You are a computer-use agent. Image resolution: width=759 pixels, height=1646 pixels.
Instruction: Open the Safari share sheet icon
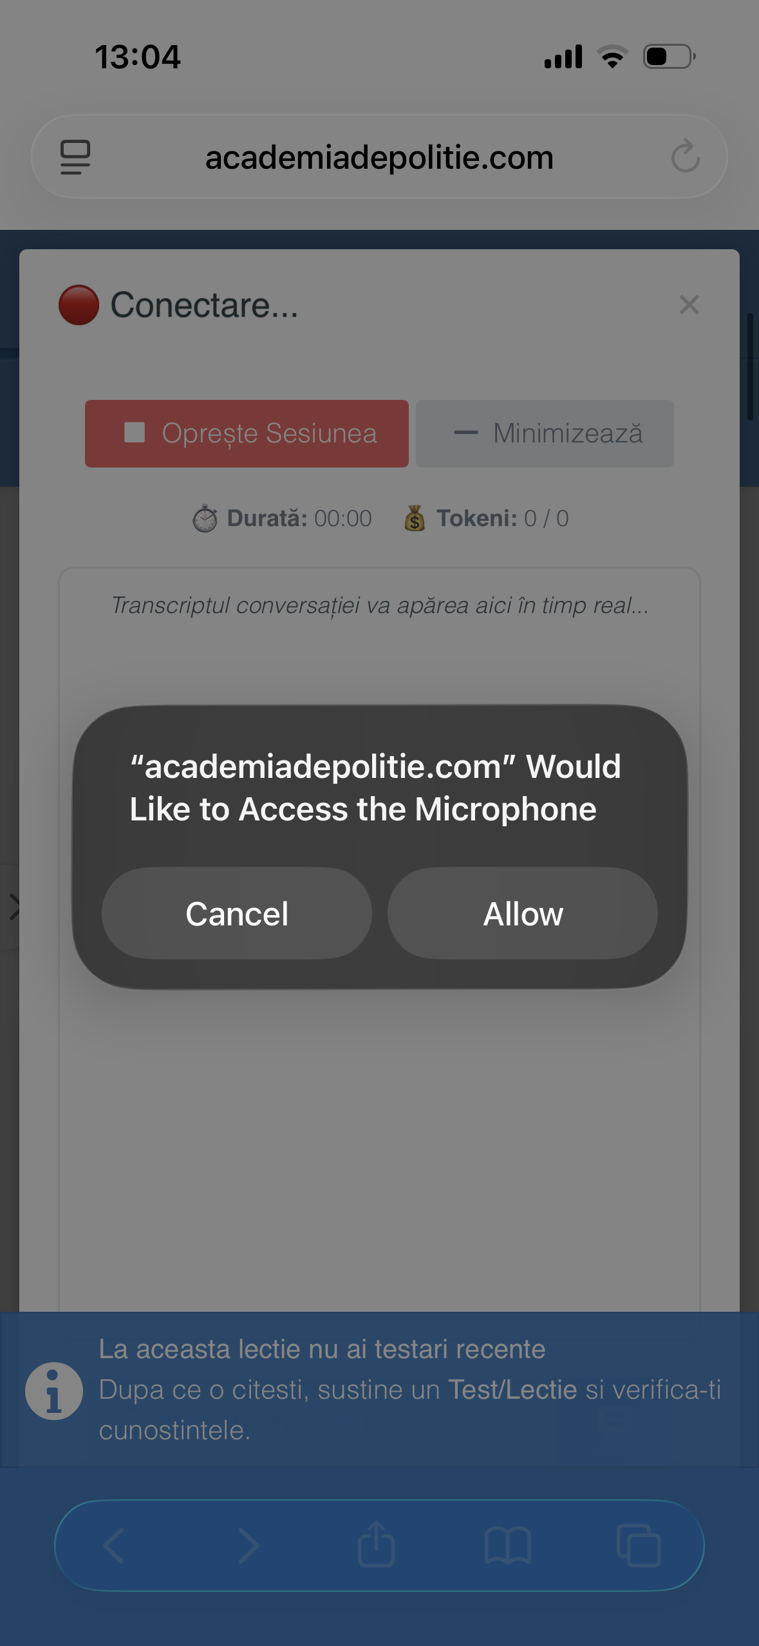click(376, 1544)
